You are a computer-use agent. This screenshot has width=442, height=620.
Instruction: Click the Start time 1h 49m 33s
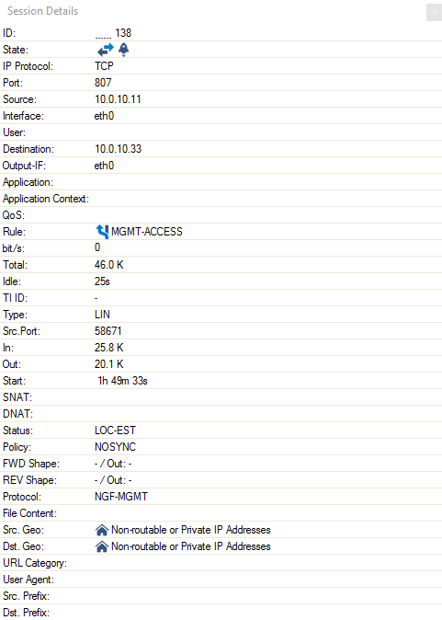122,381
